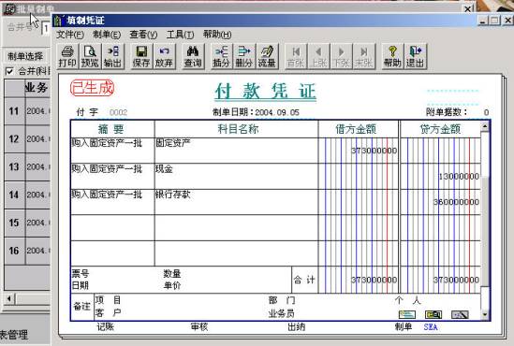Toggle 合并 checkbox in background window
This screenshot has width=514, height=346.
[x=9, y=71]
